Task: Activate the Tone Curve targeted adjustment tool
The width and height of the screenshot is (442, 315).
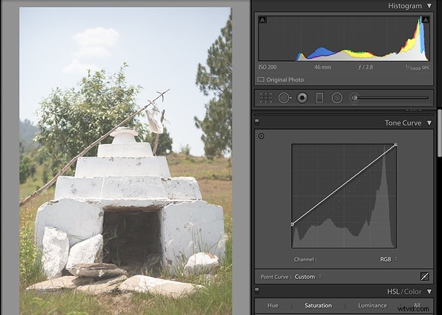Action: (x=261, y=136)
